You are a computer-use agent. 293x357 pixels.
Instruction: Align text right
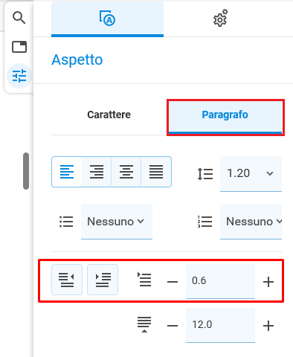(97, 172)
